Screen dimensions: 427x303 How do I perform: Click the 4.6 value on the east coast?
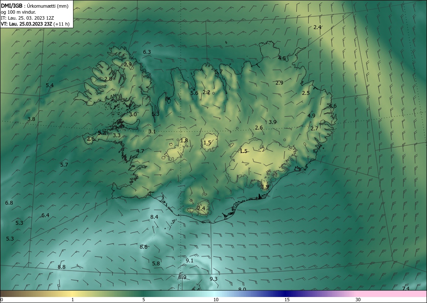pyautogui.click(x=333, y=106)
